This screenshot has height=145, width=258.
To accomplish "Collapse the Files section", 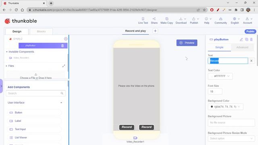I will [6, 66].
